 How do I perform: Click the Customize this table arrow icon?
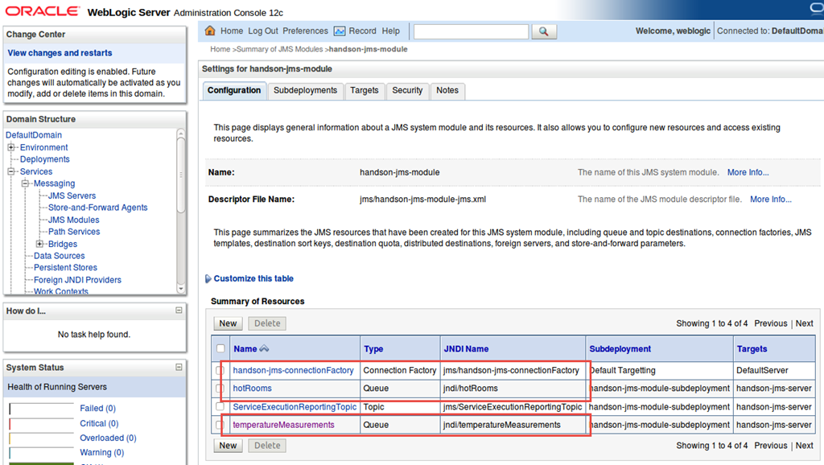pos(208,279)
